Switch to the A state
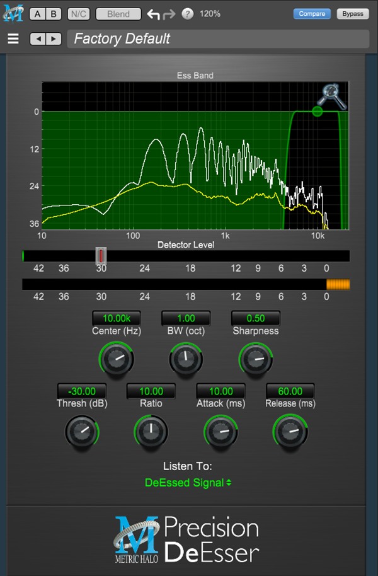Viewport: 378px width, 576px height. (x=38, y=14)
